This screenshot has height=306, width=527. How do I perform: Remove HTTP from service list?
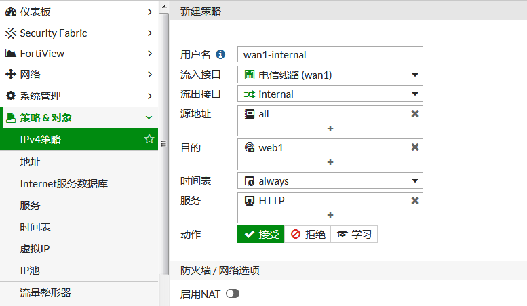point(415,201)
